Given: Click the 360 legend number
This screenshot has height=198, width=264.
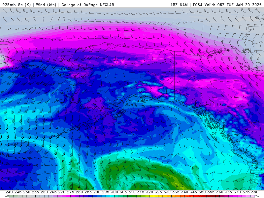Looking at the screenshot, I should click(219, 192).
